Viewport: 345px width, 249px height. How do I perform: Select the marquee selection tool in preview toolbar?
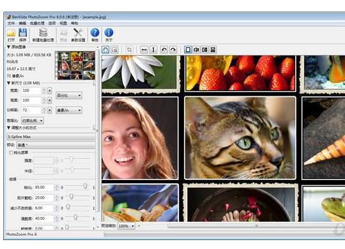pos(114,50)
